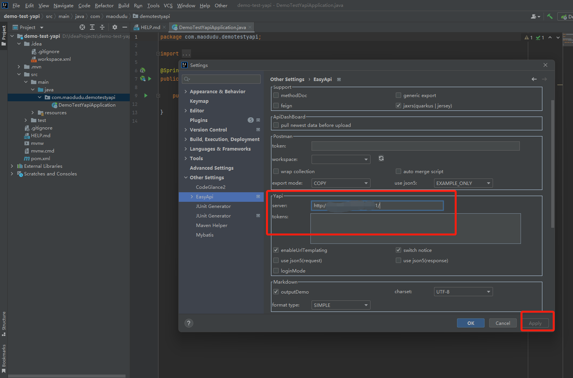Image resolution: width=573 pixels, height=378 pixels.
Task: Click the green Run gutter icon on line 9
Action: pyautogui.click(x=146, y=96)
